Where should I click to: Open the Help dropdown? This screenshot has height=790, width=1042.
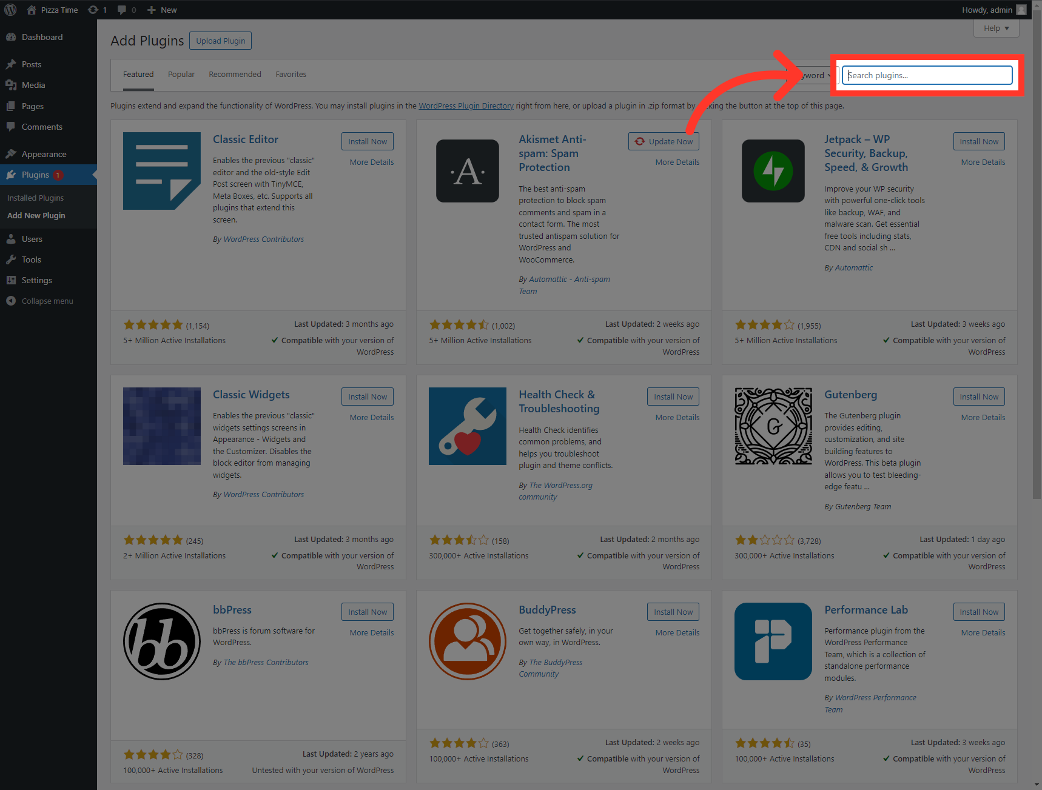(x=995, y=28)
